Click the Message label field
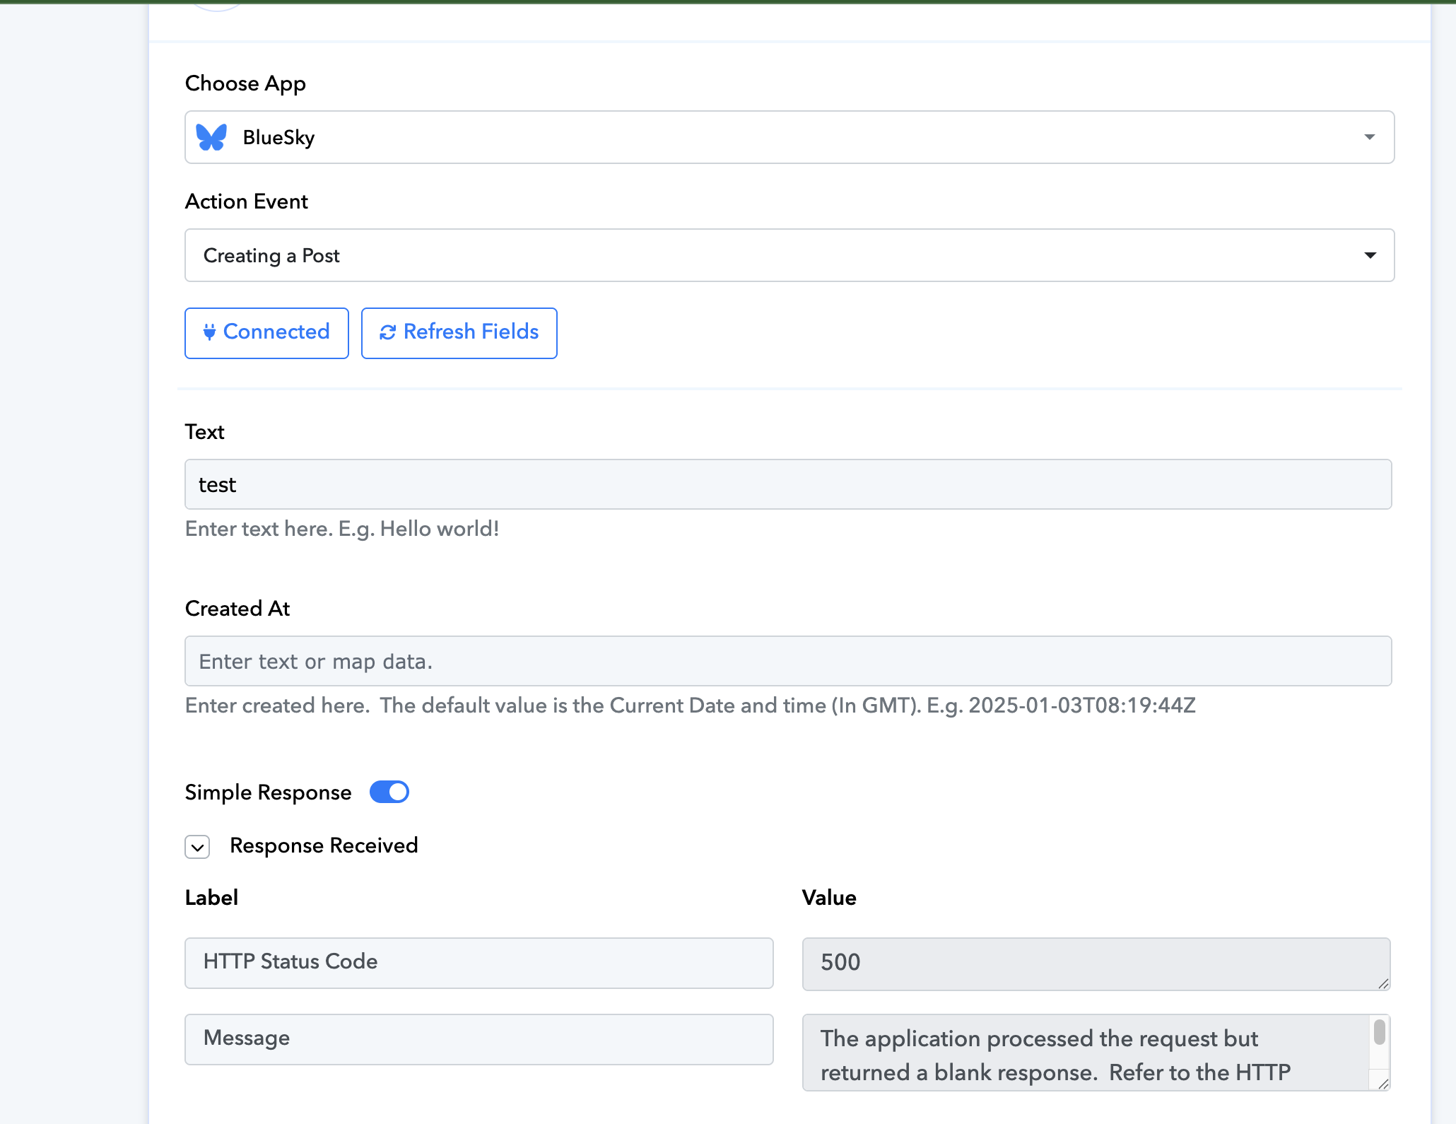Viewport: 1456px width, 1124px height. pos(479,1039)
